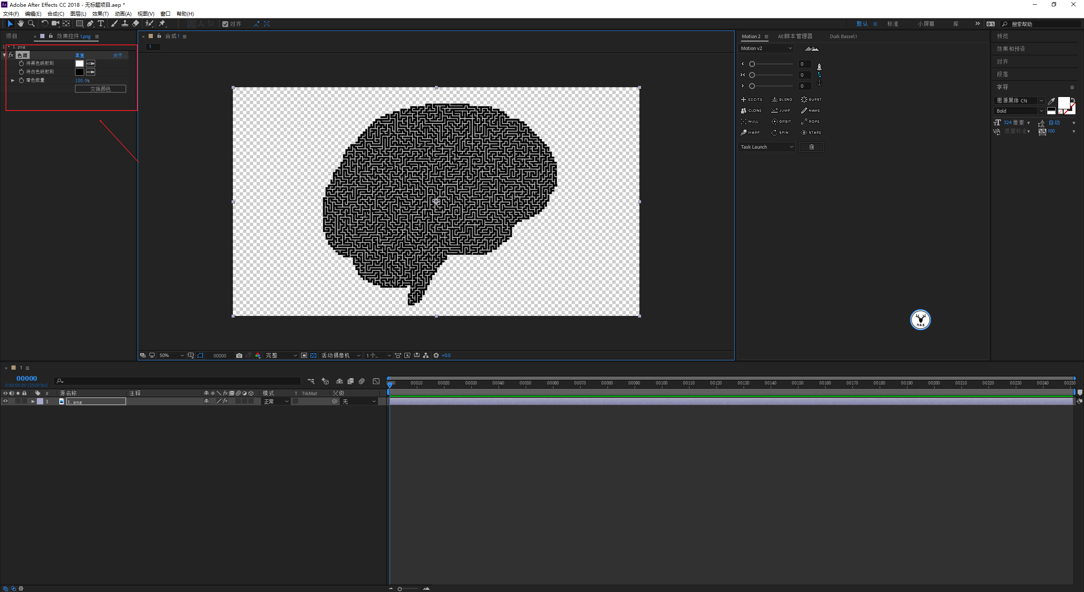Open the 合成(C) menu
This screenshot has height=592, width=1084.
coord(56,14)
